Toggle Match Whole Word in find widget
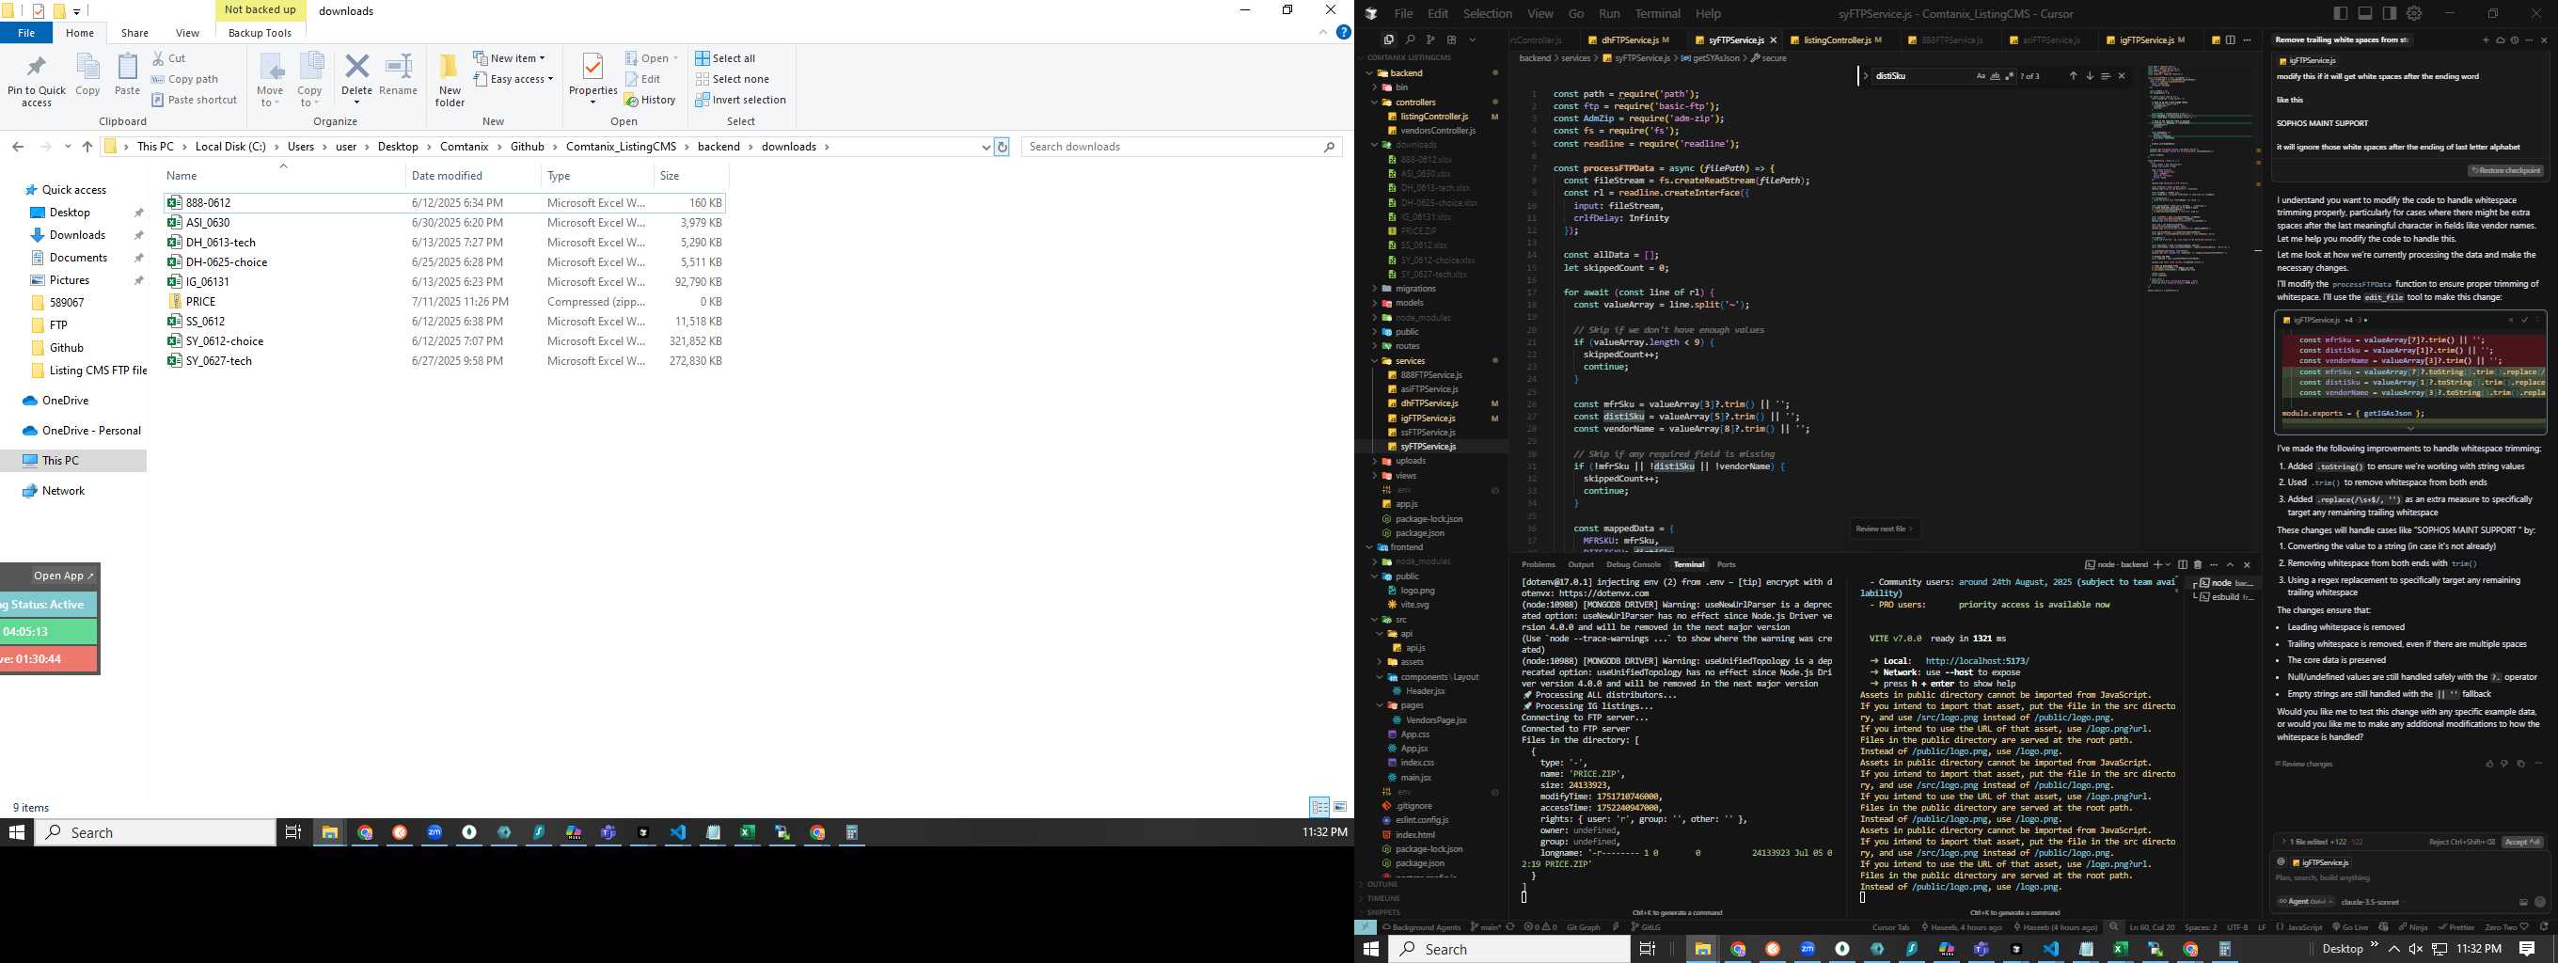The height and width of the screenshot is (963, 2558). pyautogui.click(x=1995, y=76)
